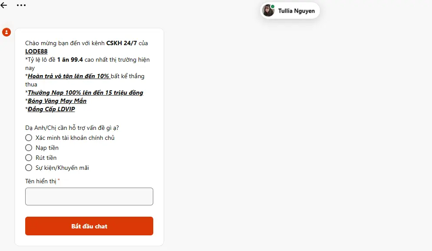The height and width of the screenshot is (251, 432).
Task: Open the 'Thưởng Nạp 100%' promotion link
Action: 86,92
